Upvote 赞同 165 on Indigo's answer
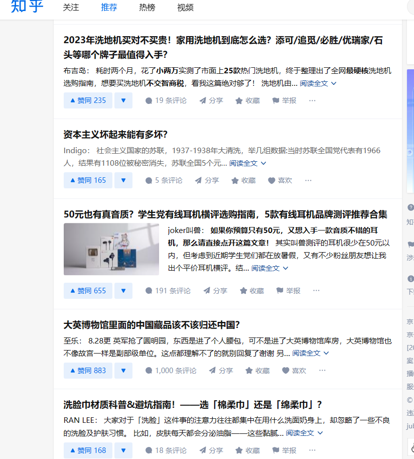 pos(88,180)
